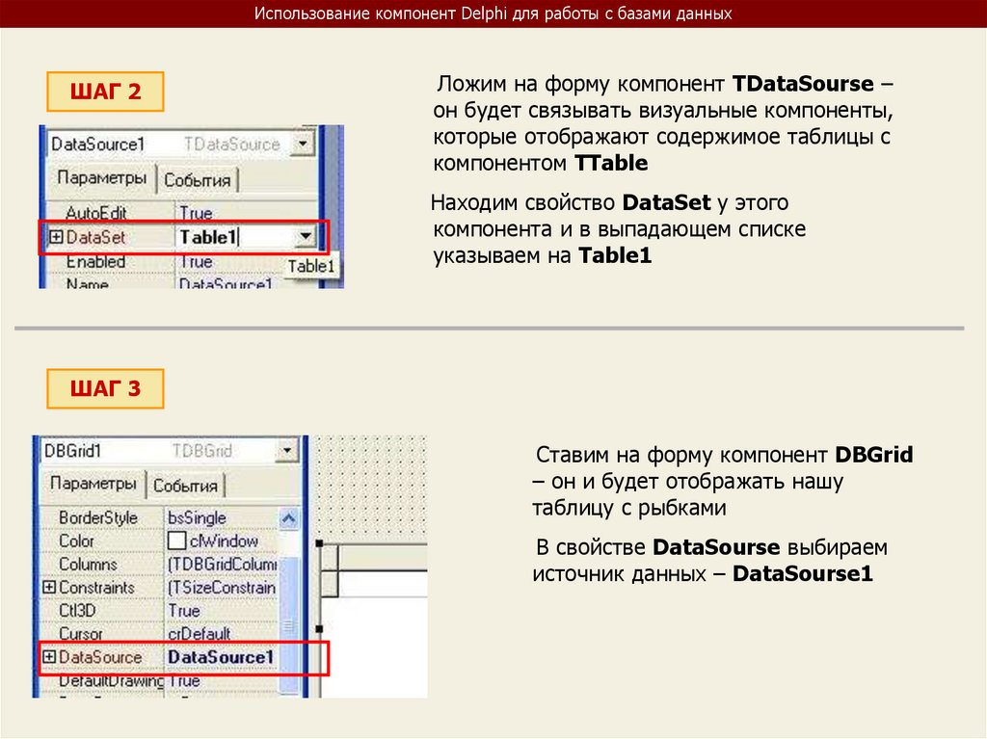Switch to События tab in DBGrid1 inspector
This screenshot has width=987, height=739.
(185, 486)
